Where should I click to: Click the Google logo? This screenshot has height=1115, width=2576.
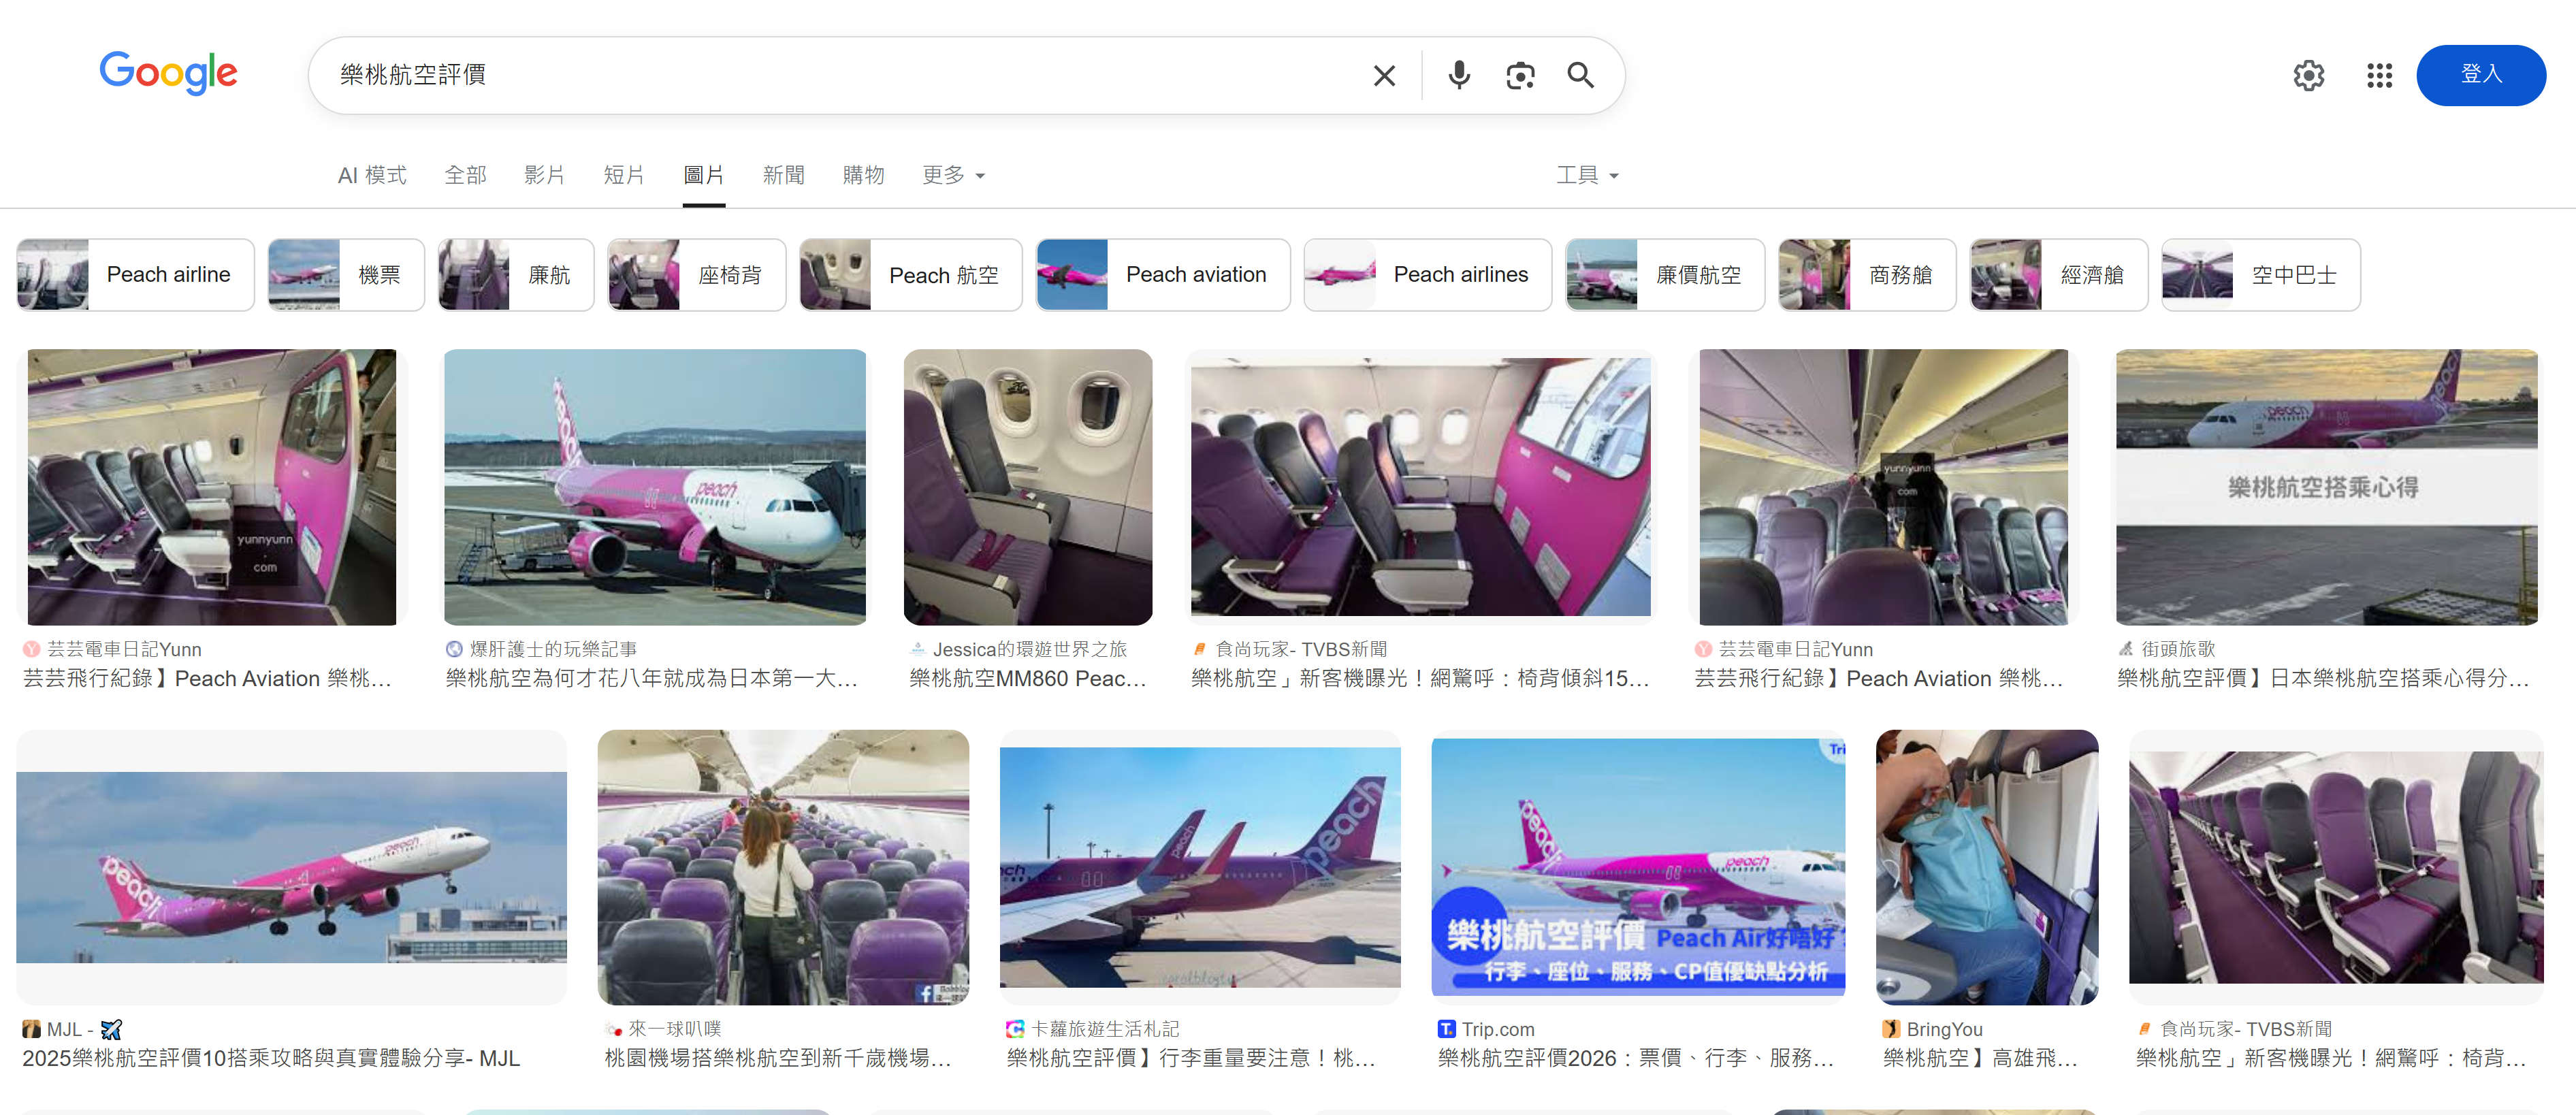click(168, 73)
